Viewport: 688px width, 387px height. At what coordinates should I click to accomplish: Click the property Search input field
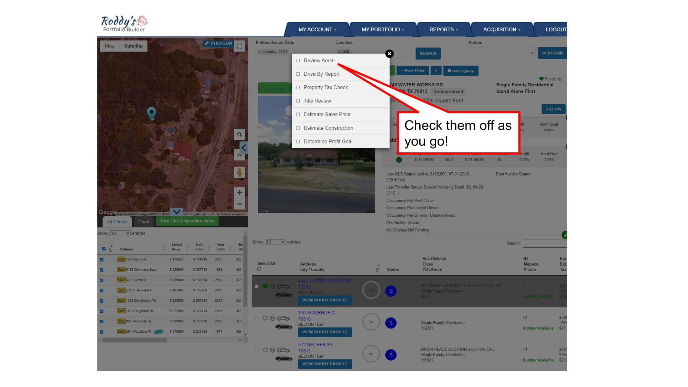(545, 243)
